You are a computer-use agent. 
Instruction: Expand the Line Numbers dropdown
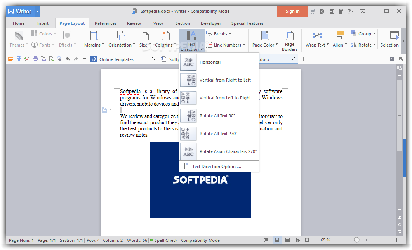pyautogui.click(x=226, y=45)
